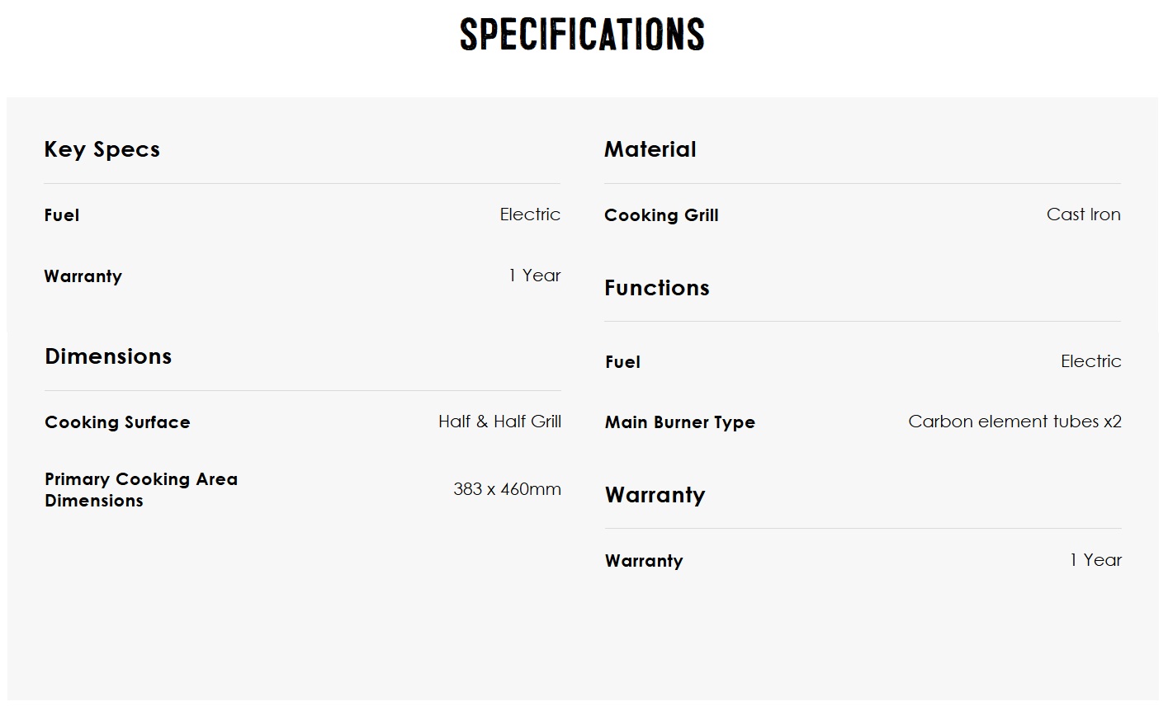Click the Main Burner Type label
This screenshot has width=1168, height=716.
680,422
